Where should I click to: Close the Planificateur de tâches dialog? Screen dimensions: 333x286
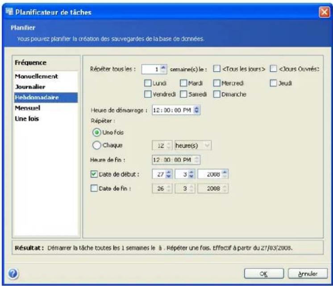click(x=324, y=12)
